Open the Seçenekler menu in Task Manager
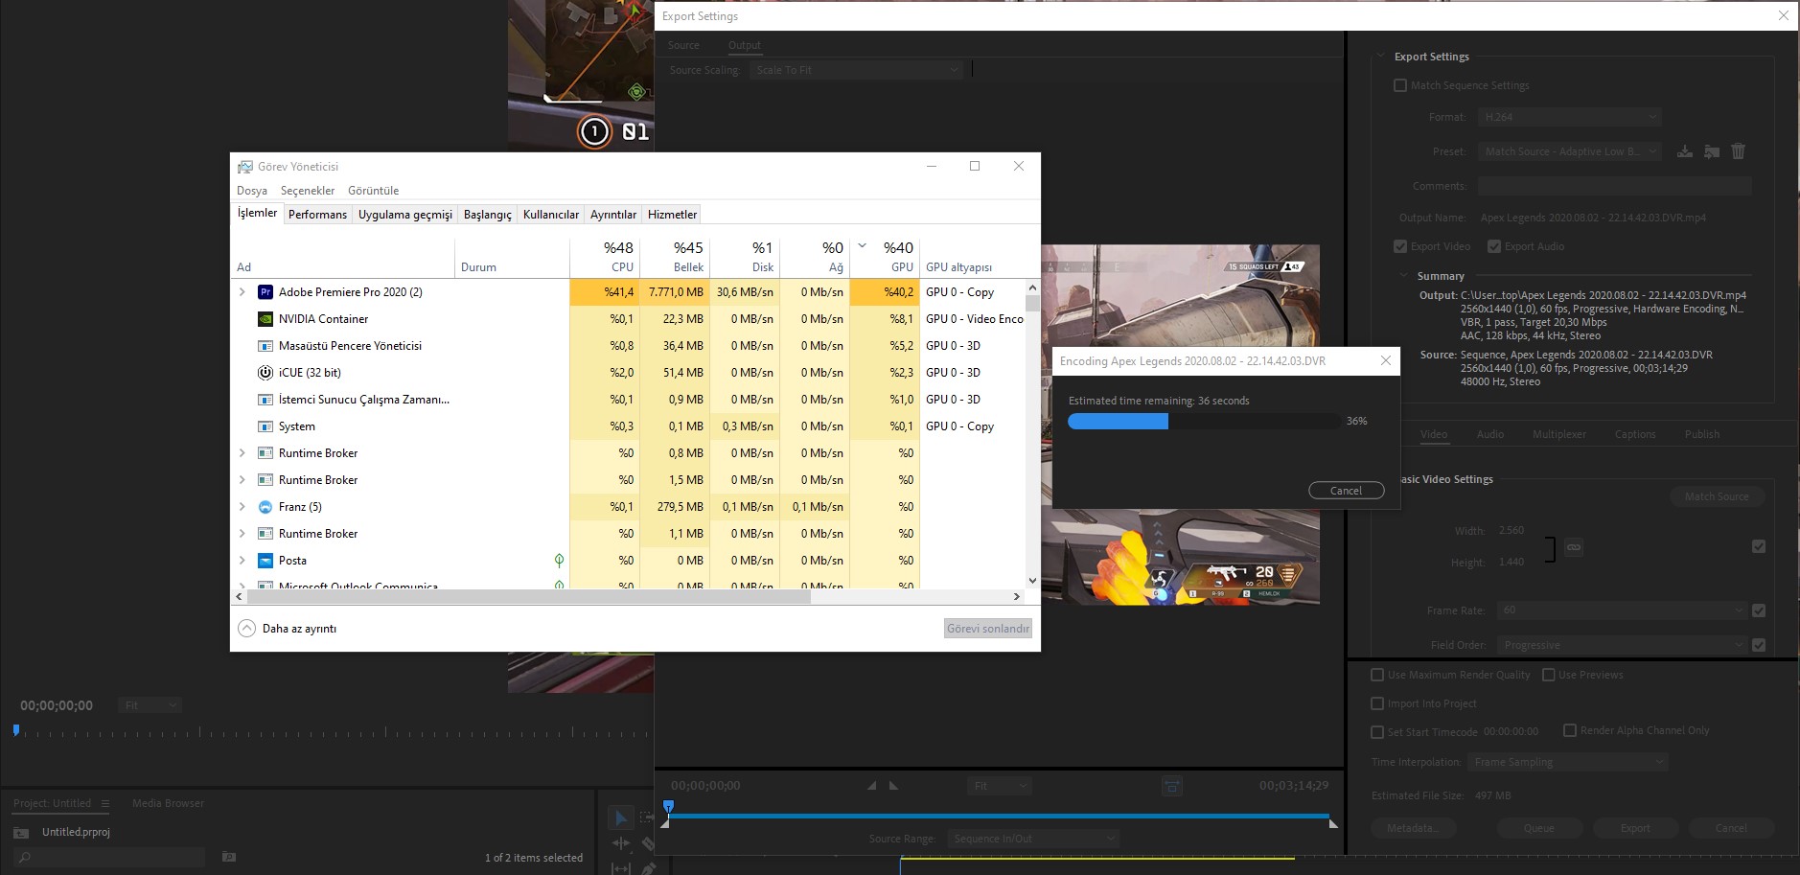 pyautogui.click(x=308, y=191)
